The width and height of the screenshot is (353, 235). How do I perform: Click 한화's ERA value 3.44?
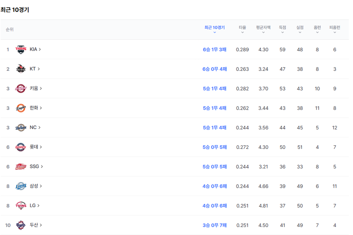263,108
